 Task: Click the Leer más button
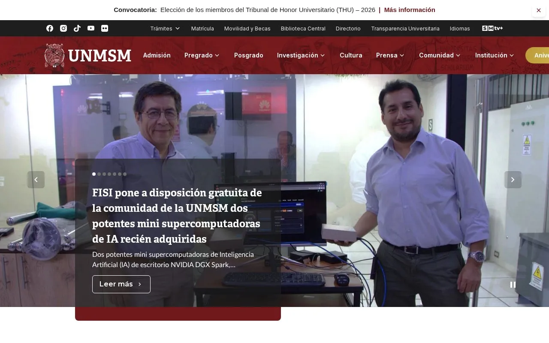coord(121,284)
